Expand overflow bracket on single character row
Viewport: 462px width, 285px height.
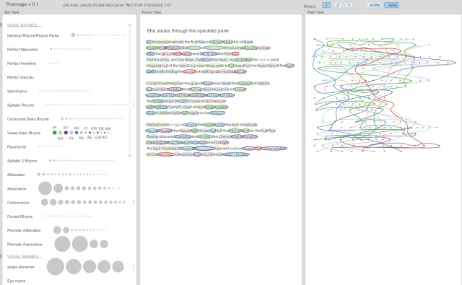pos(133,266)
